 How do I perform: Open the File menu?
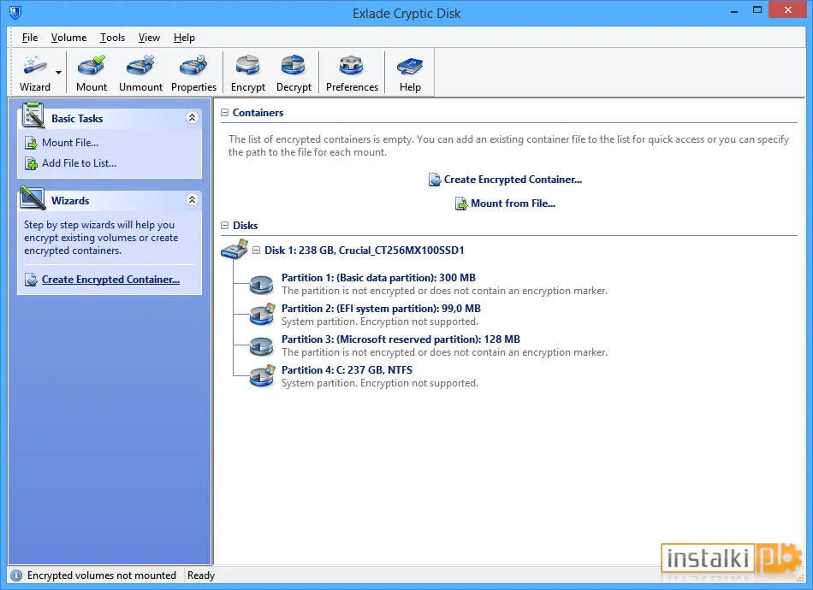30,38
